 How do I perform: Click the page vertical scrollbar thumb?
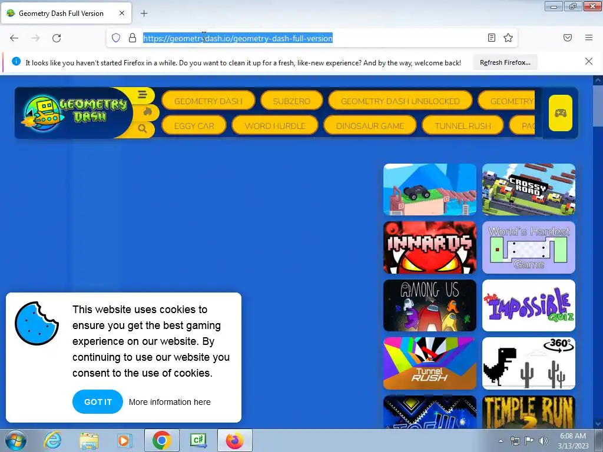point(598,105)
